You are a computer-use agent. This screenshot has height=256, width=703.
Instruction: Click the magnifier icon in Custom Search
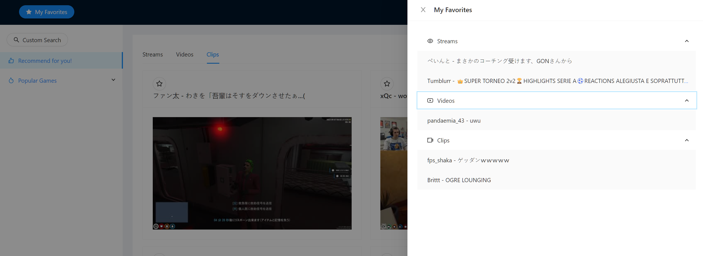(x=17, y=40)
